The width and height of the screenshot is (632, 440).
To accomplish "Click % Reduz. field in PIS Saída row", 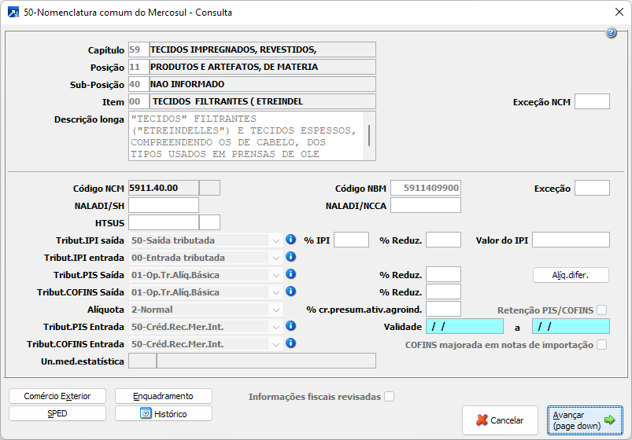I will coord(443,274).
